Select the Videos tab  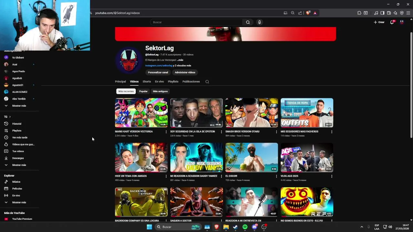pyautogui.click(x=134, y=82)
